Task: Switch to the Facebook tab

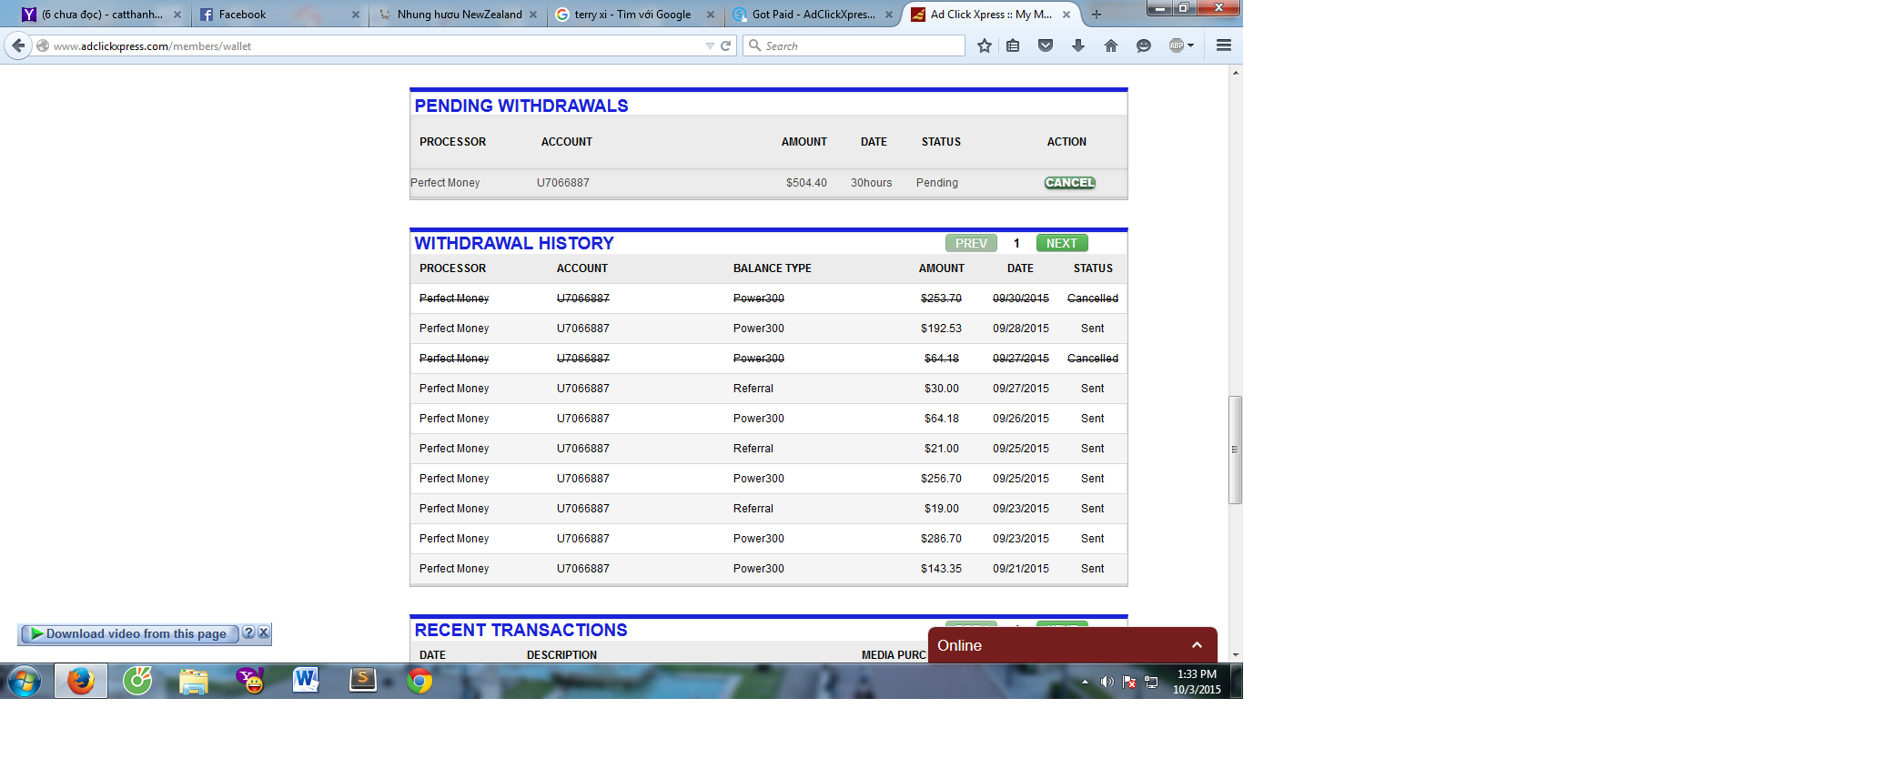Action: coord(278,15)
